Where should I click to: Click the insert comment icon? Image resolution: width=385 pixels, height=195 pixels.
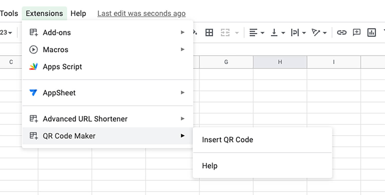(x=357, y=33)
